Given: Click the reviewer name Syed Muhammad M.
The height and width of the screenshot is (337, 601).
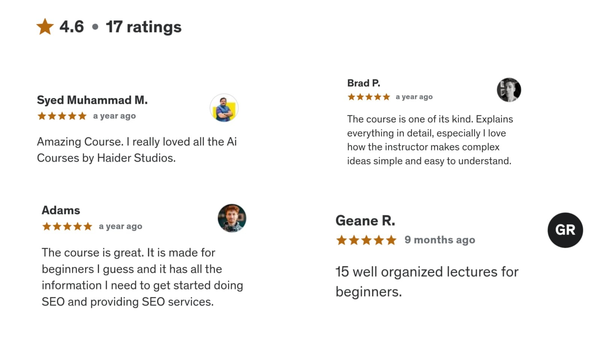Looking at the screenshot, I should pyautogui.click(x=92, y=100).
